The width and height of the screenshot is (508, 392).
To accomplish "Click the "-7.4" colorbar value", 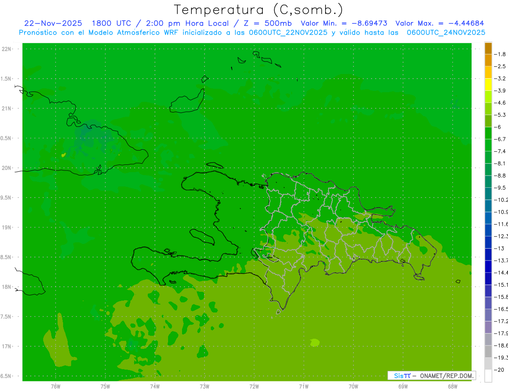I will [500, 151].
